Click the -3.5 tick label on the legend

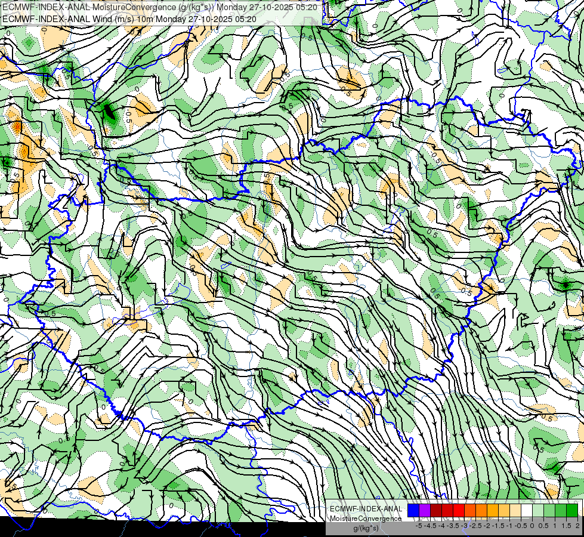[452, 526]
